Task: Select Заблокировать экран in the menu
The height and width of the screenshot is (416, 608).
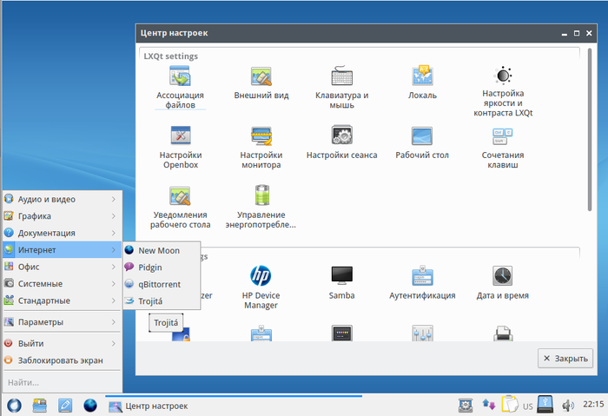Action: point(61,360)
